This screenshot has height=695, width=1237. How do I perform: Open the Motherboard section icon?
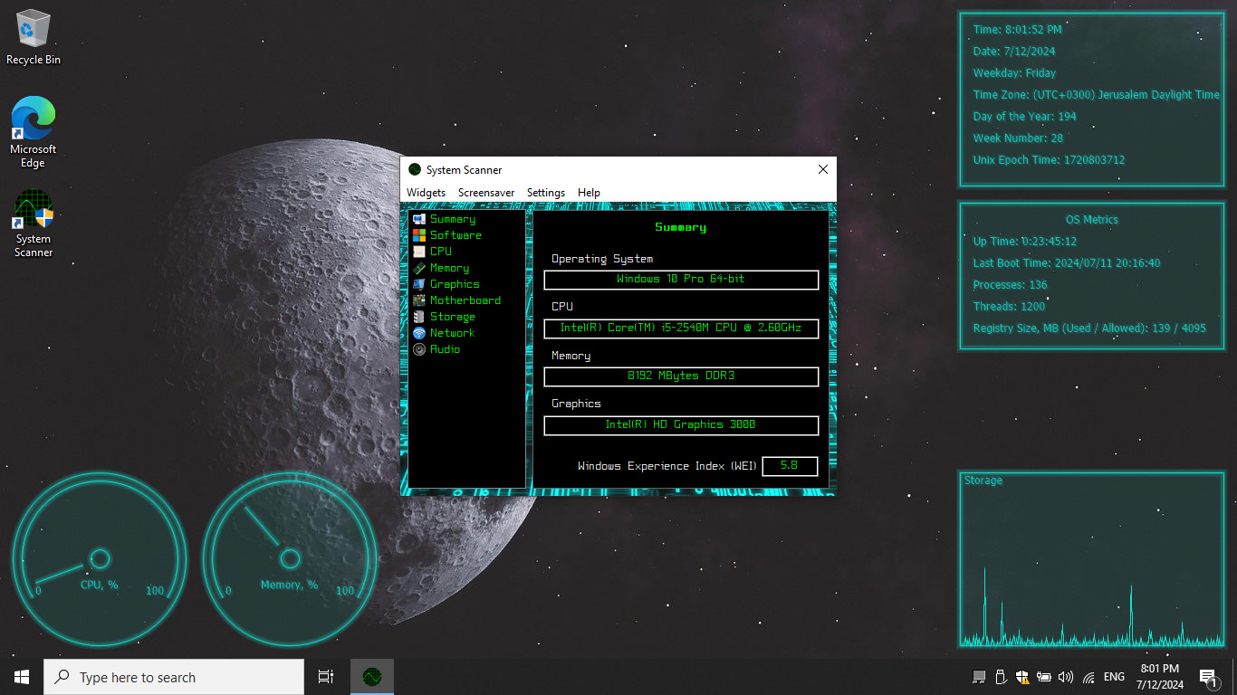click(419, 300)
